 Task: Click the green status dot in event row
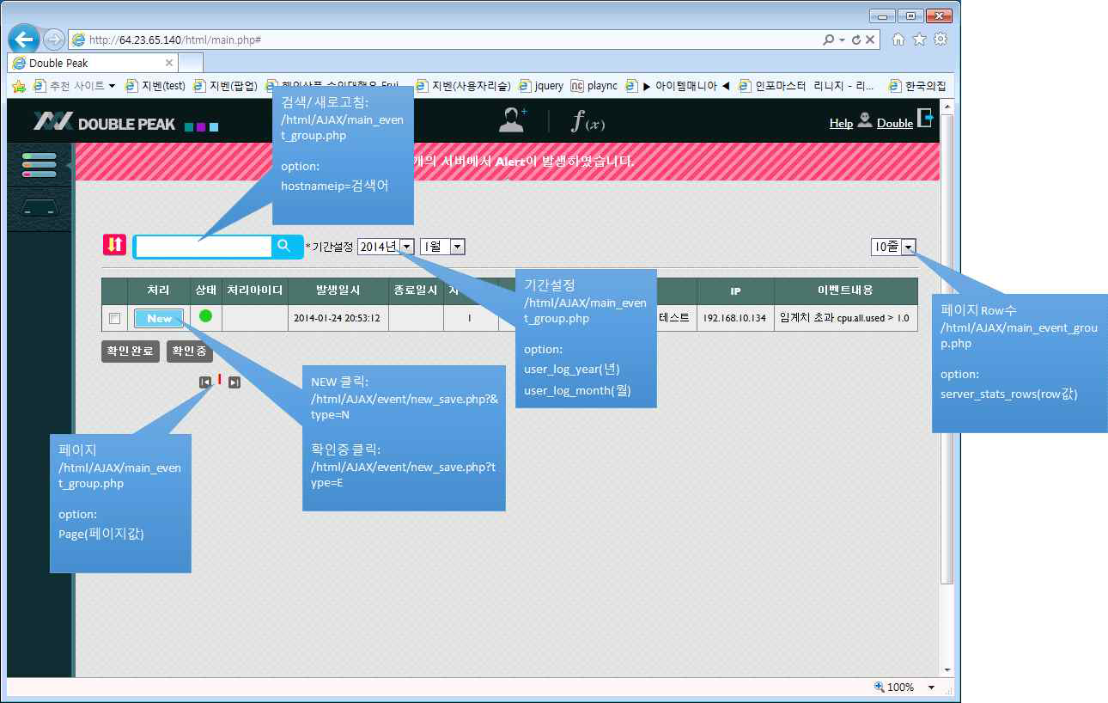coord(205,316)
